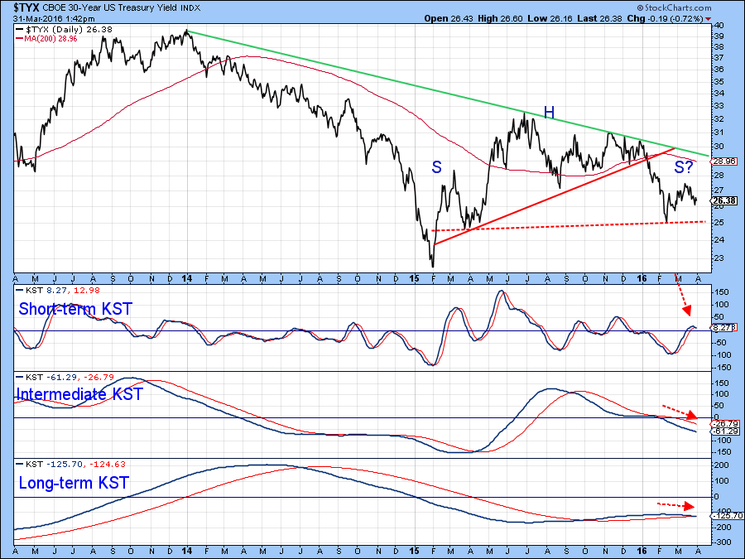Click the 'Intermediate KST' panel label
Viewport: 745px width, 559px height.
pyautogui.click(x=79, y=394)
